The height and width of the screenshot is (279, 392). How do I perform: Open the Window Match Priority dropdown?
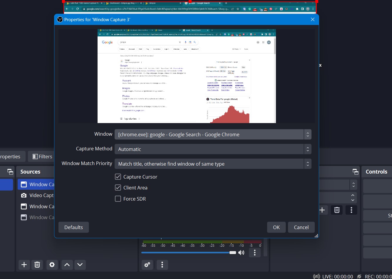click(213, 164)
